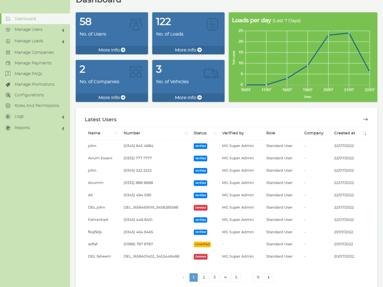
Task: Click document icon on Loads card
Action: point(212,24)
